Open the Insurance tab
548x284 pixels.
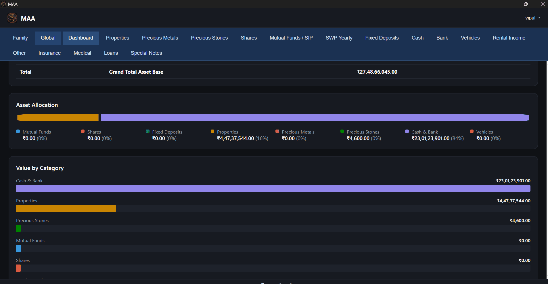tap(50, 53)
